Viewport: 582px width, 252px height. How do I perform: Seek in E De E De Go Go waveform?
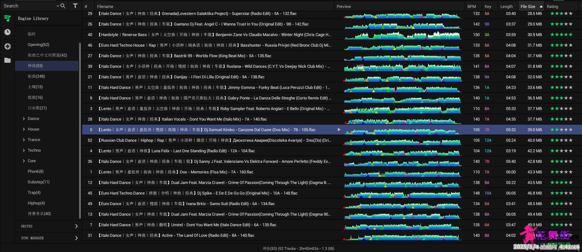(402, 194)
